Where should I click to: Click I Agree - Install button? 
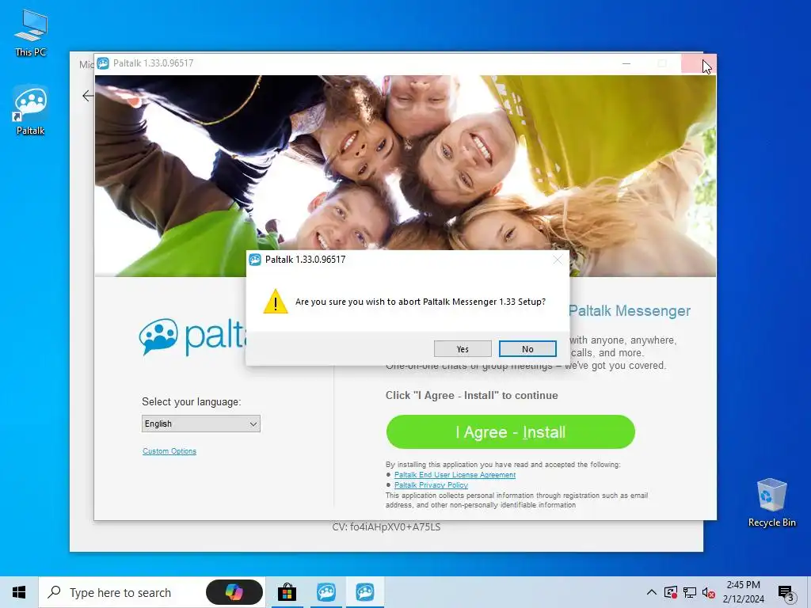[x=511, y=431]
